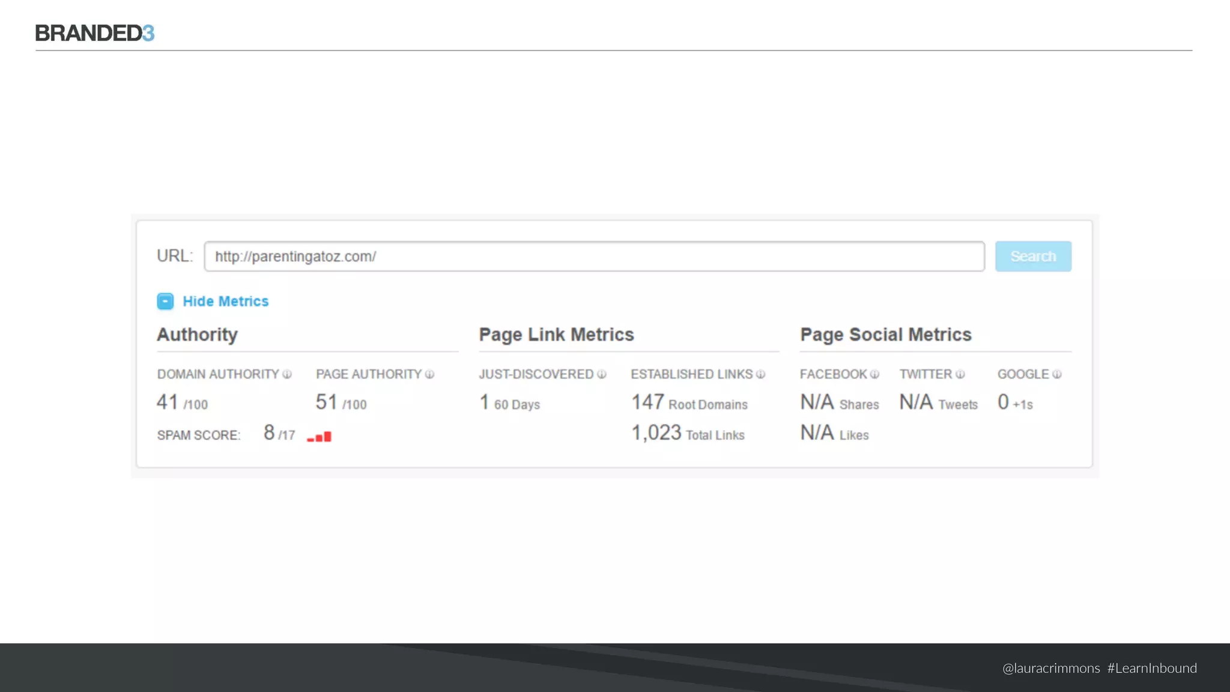
Task: Click the Domain Authority info icon
Action: click(287, 374)
